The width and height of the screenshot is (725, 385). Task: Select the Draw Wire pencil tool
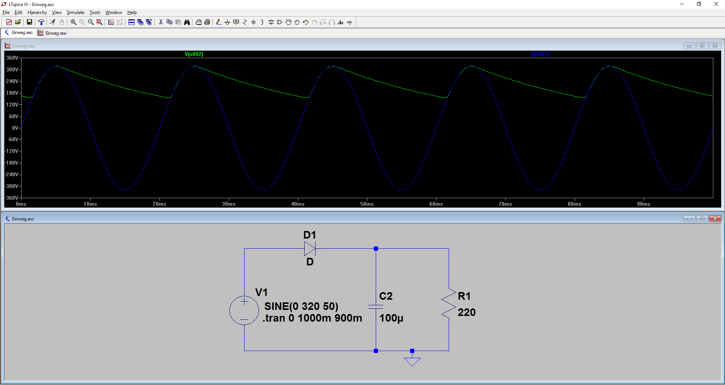click(218, 22)
